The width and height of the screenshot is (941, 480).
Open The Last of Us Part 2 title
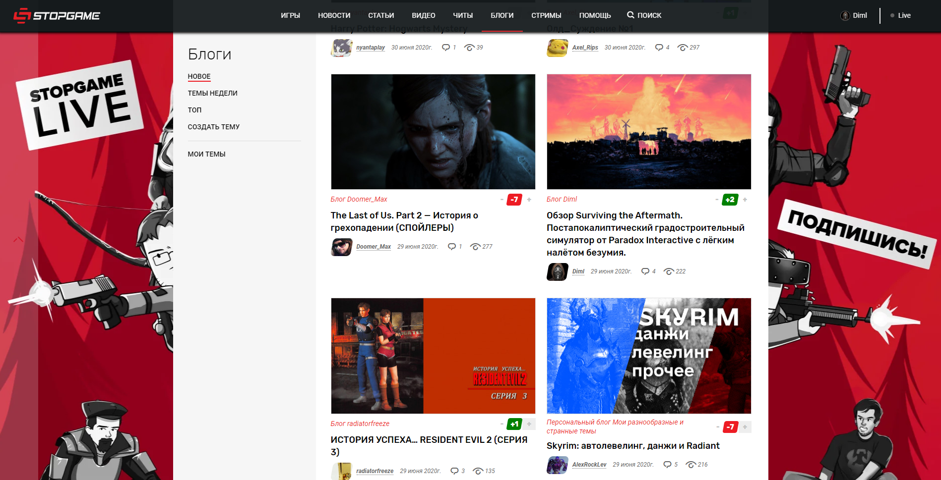[404, 221]
